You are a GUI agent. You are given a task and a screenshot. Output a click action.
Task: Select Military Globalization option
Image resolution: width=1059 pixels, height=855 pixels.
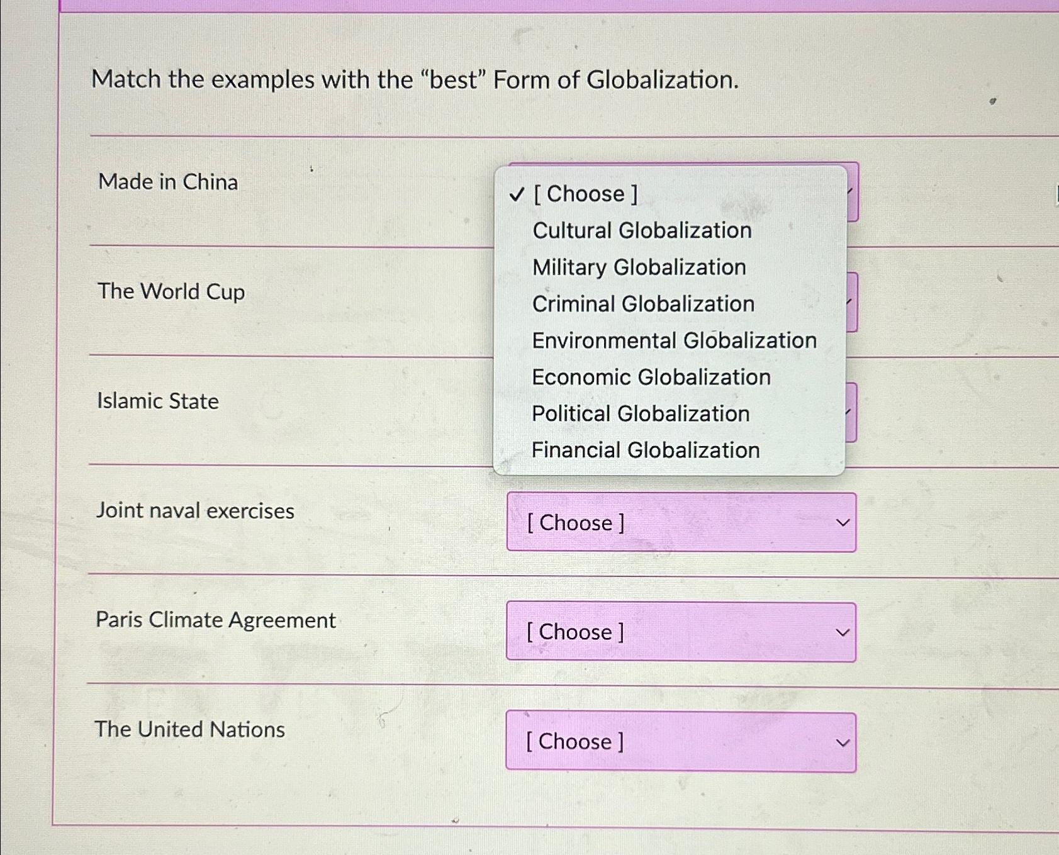coord(637,267)
